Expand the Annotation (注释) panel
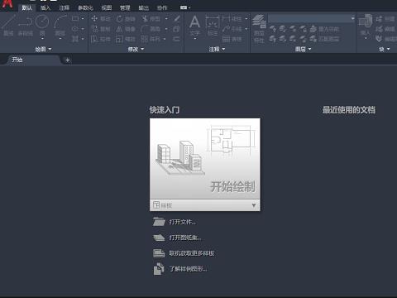The width and height of the screenshot is (397, 298). [217, 49]
